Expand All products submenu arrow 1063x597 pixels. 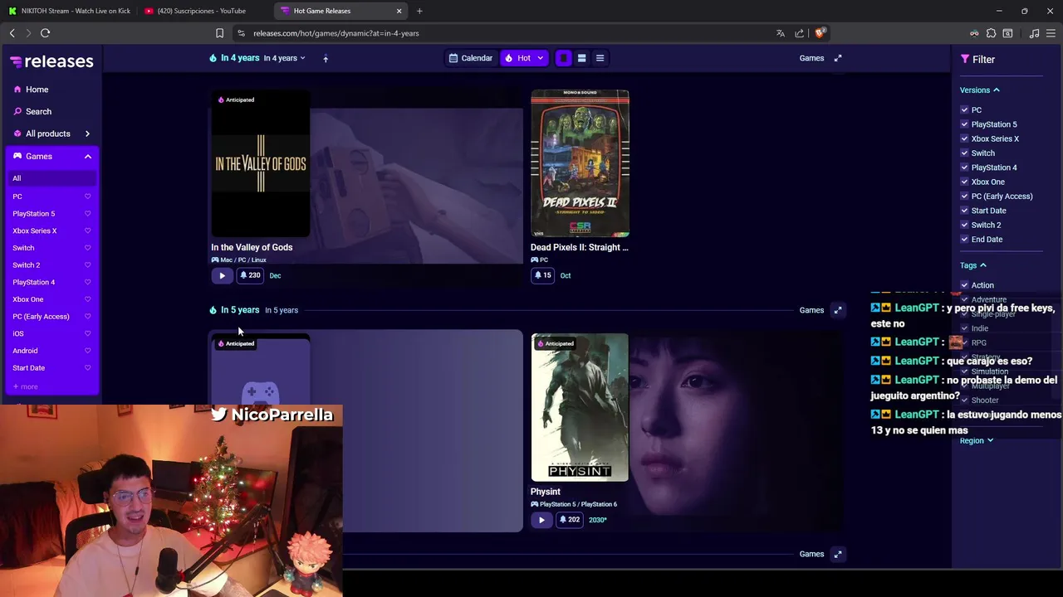[x=87, y=133]
